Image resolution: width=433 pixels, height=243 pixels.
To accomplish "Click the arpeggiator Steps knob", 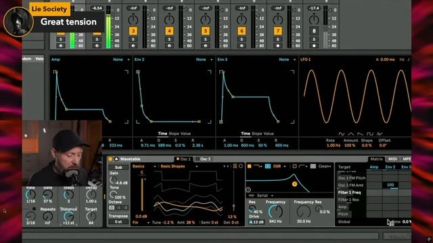I will (x=68, y=194).
